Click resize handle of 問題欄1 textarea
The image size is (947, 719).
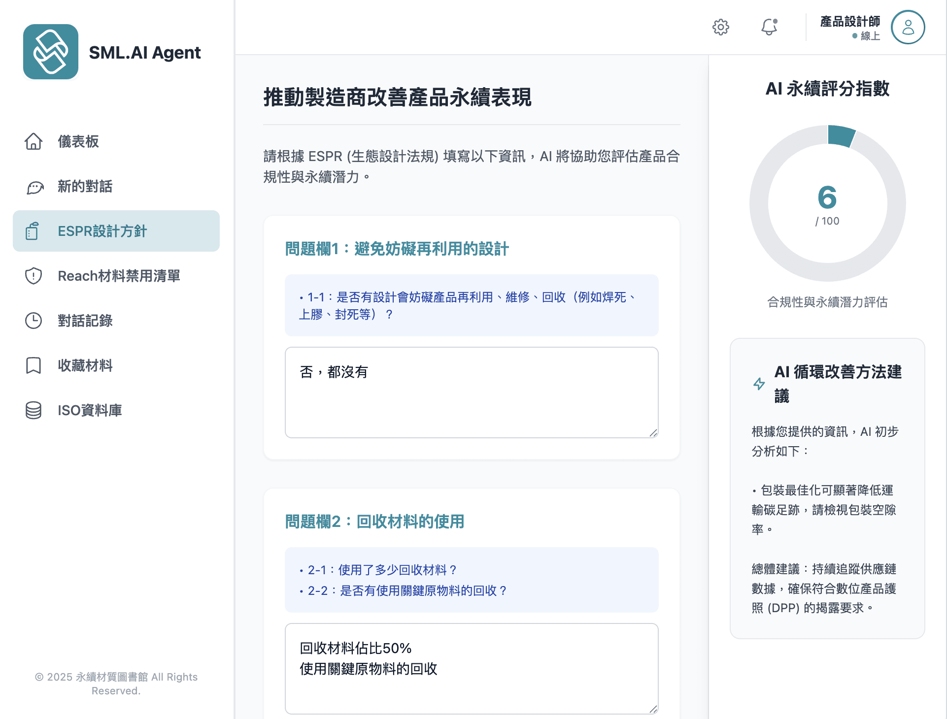(x=653, y=433)
